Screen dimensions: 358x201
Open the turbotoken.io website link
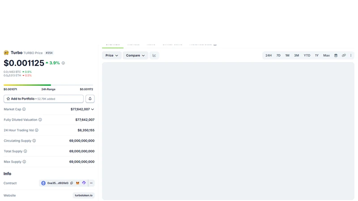coord(84,195)
